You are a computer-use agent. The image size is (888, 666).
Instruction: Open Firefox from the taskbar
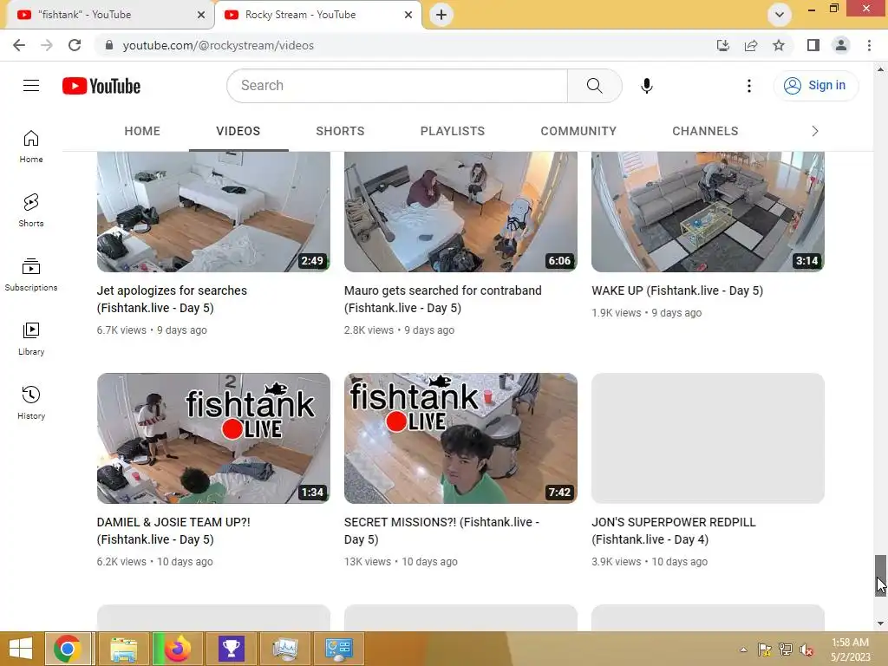point(177,649)
